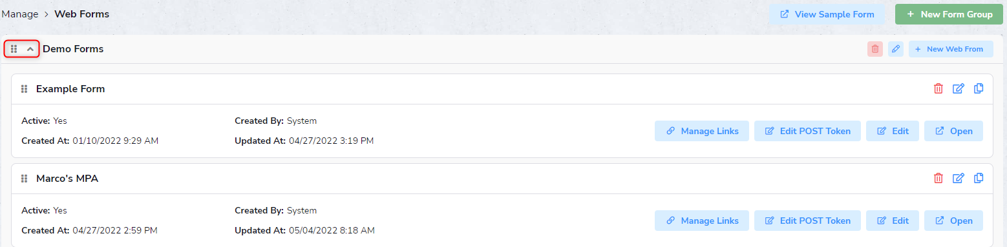
Task: Delete Marco's MPA with trash icon
Action: point(938,179)
